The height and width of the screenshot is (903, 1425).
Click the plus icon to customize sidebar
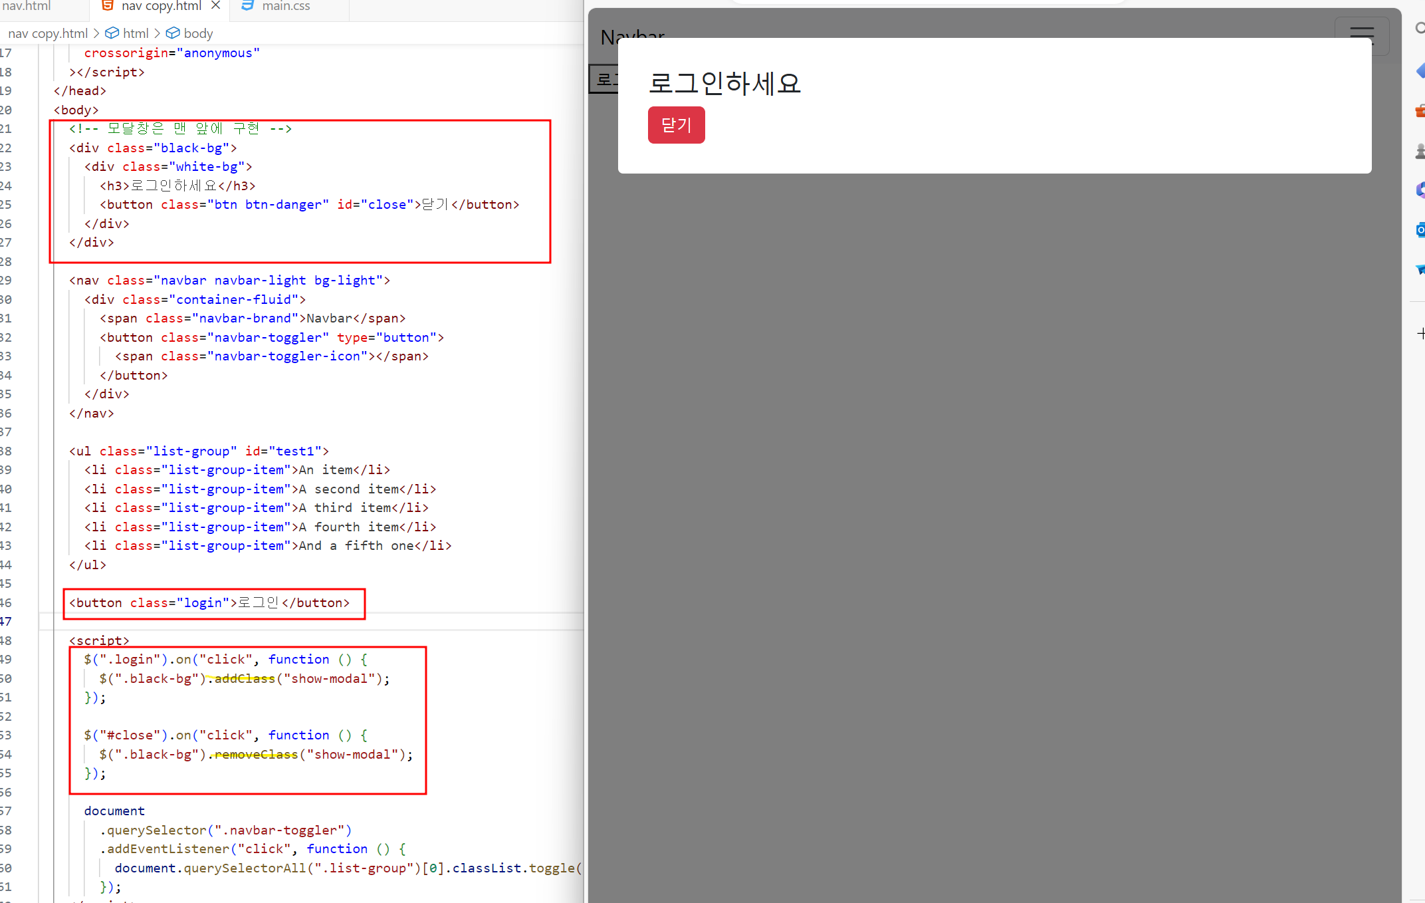tap(1420, 333)
